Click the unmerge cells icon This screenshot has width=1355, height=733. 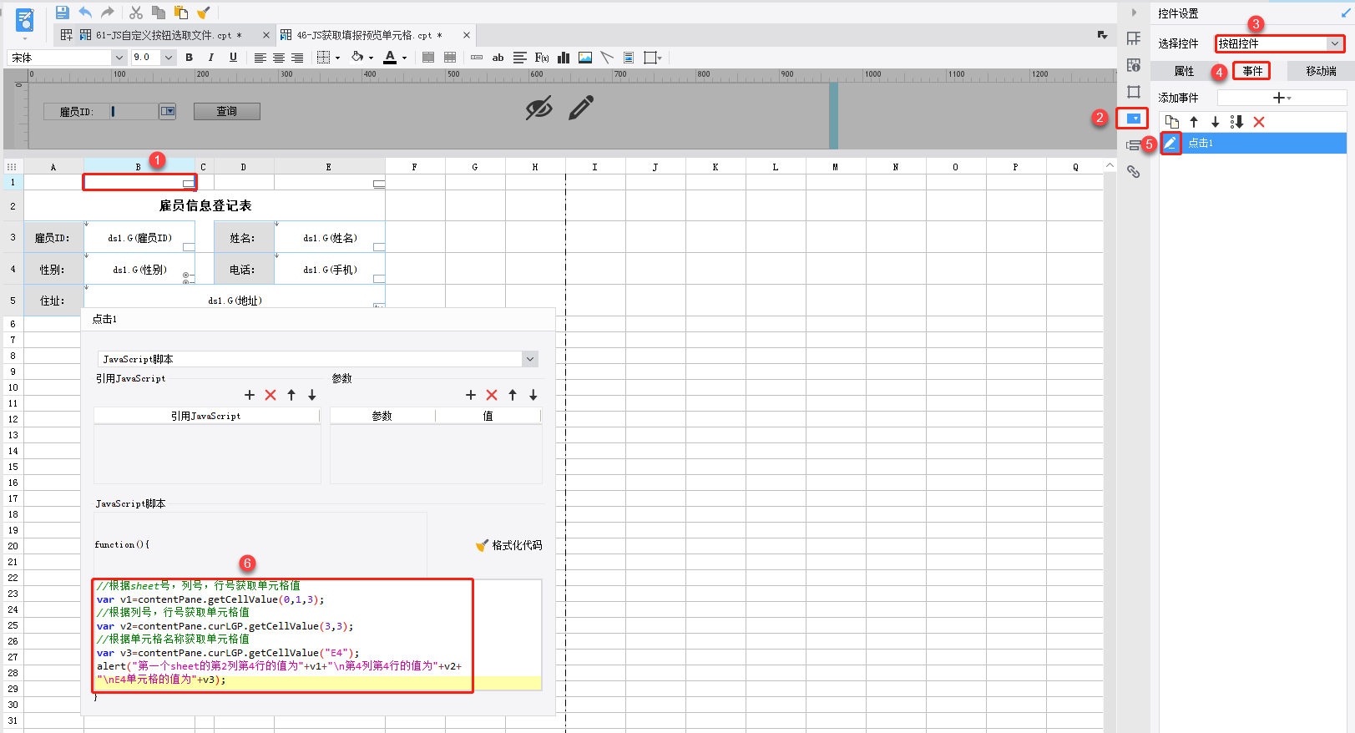tap(450, 58)
